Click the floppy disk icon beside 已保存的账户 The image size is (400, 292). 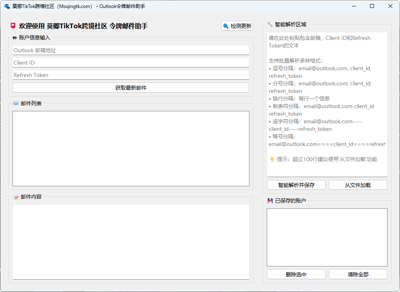pos(270,201)
